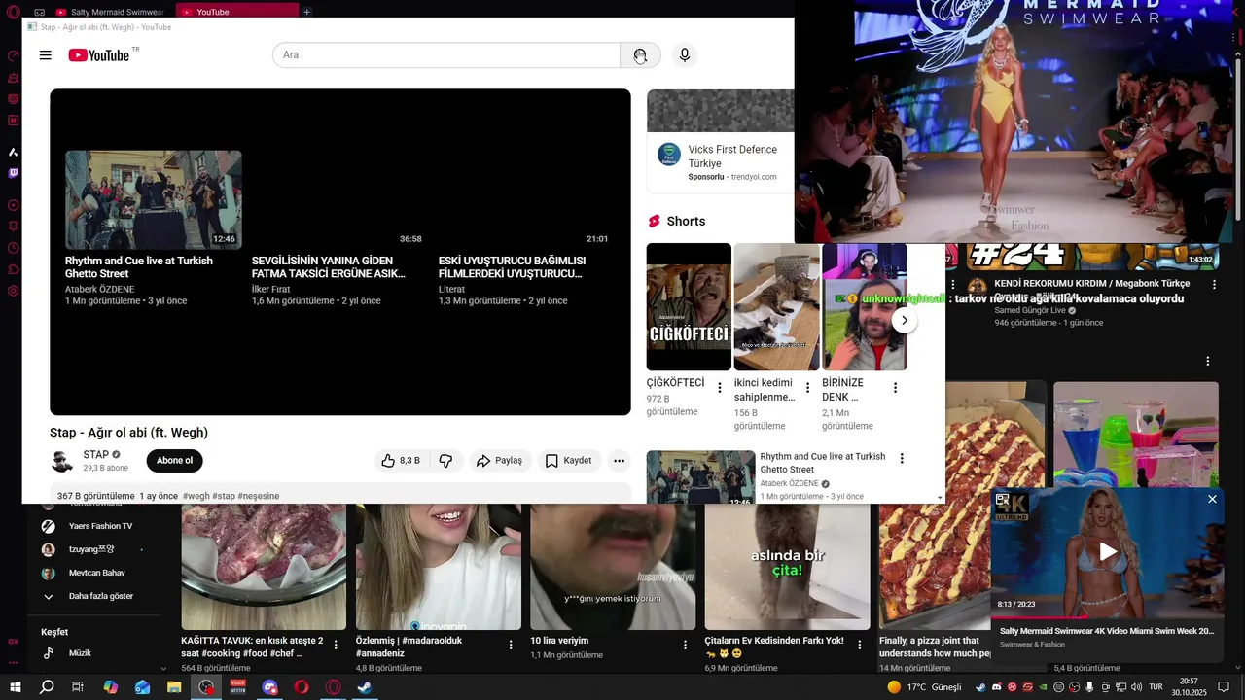
Task: Switch to the YouTube browser tab
Action: point(237,12)
